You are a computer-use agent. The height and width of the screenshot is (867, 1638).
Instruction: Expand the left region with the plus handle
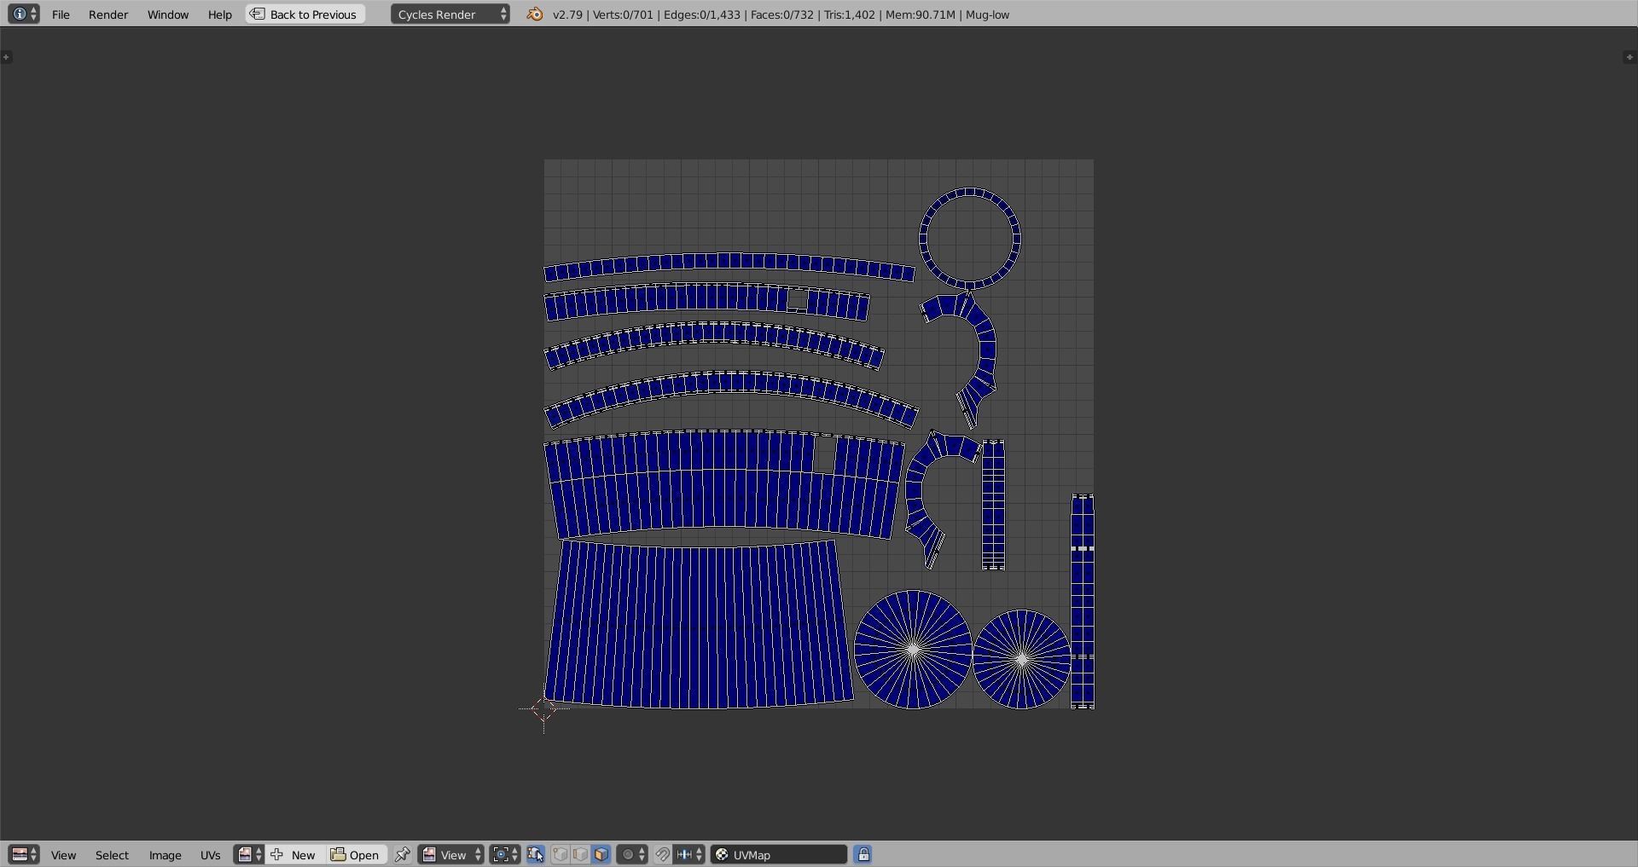6,57
